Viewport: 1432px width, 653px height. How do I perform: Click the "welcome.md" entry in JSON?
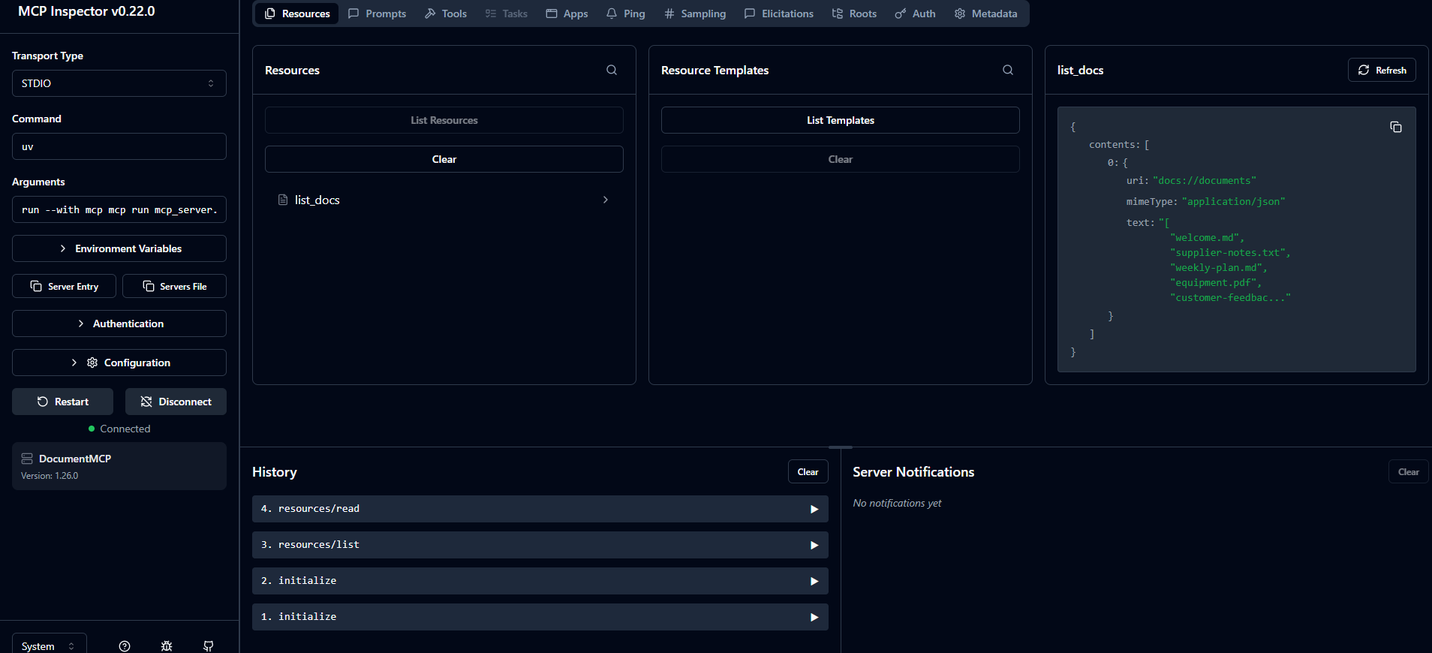point(1207,238)
